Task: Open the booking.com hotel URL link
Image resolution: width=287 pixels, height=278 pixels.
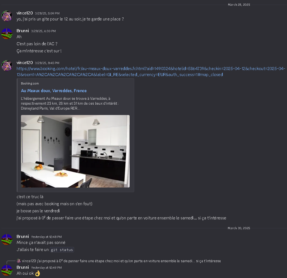Action: pyautogui.click(x=151, y=71)
